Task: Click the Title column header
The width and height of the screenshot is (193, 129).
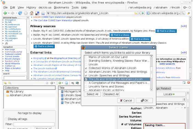Action: pyautogui.click(x=69, y=88)
